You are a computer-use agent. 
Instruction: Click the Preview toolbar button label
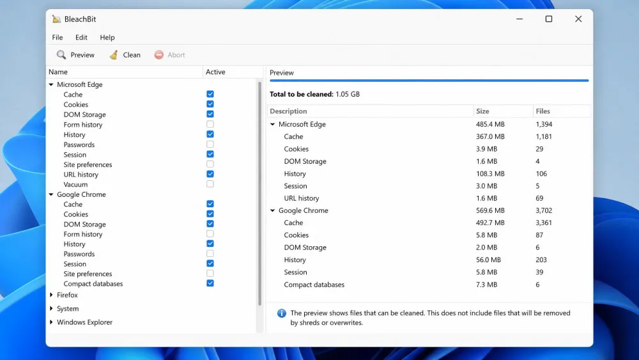click(82, 54)
